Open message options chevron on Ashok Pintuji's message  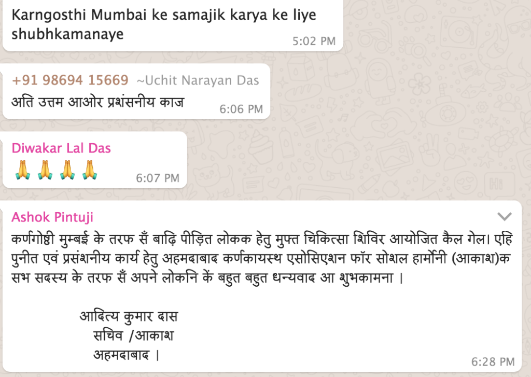point(504,216)
